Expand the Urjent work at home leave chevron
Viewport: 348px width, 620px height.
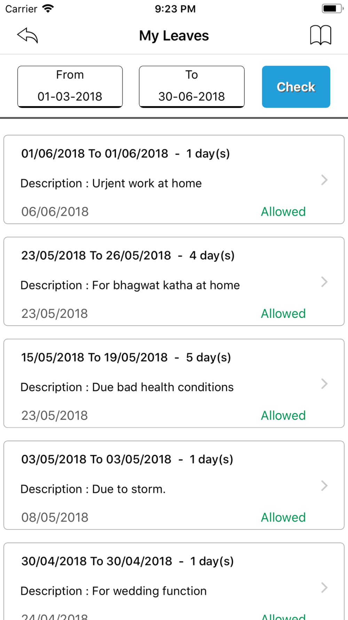(x=324, y=180)
